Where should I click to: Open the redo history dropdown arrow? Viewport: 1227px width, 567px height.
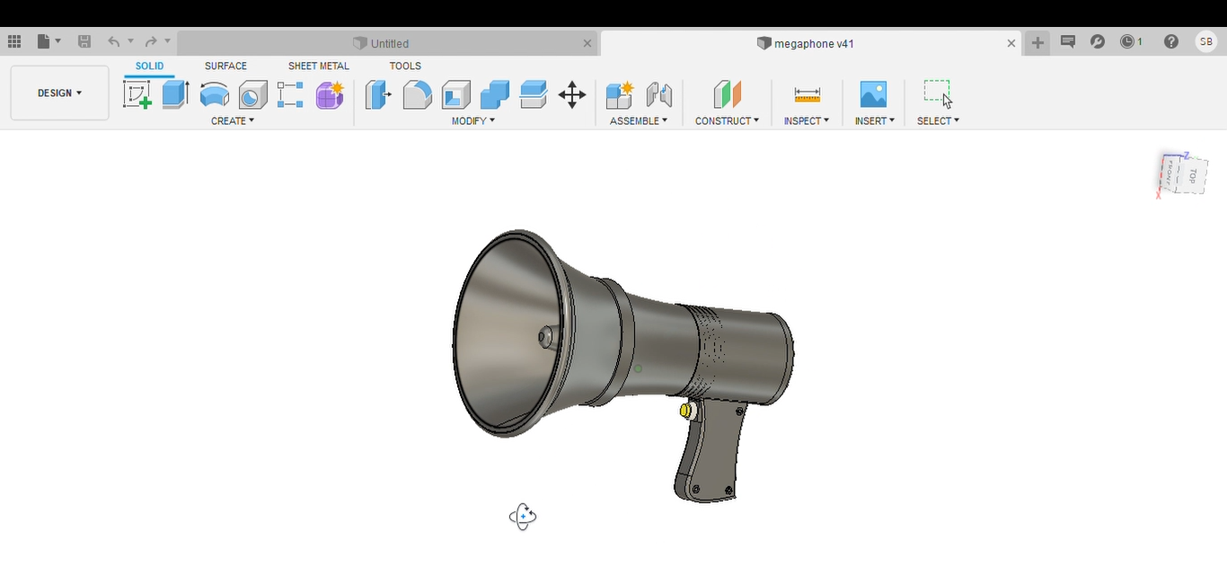167,41
